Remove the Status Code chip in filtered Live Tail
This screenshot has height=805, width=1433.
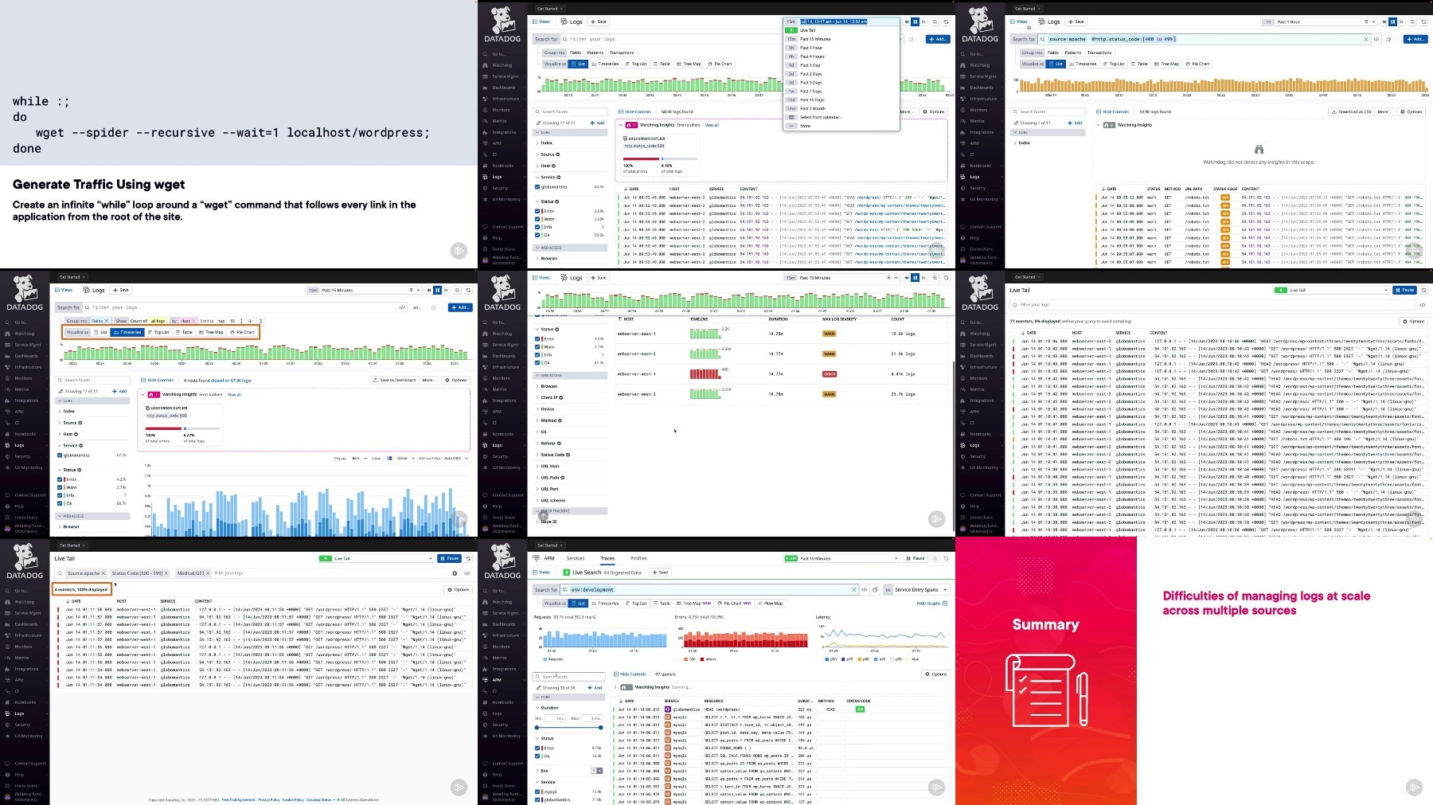166,573
